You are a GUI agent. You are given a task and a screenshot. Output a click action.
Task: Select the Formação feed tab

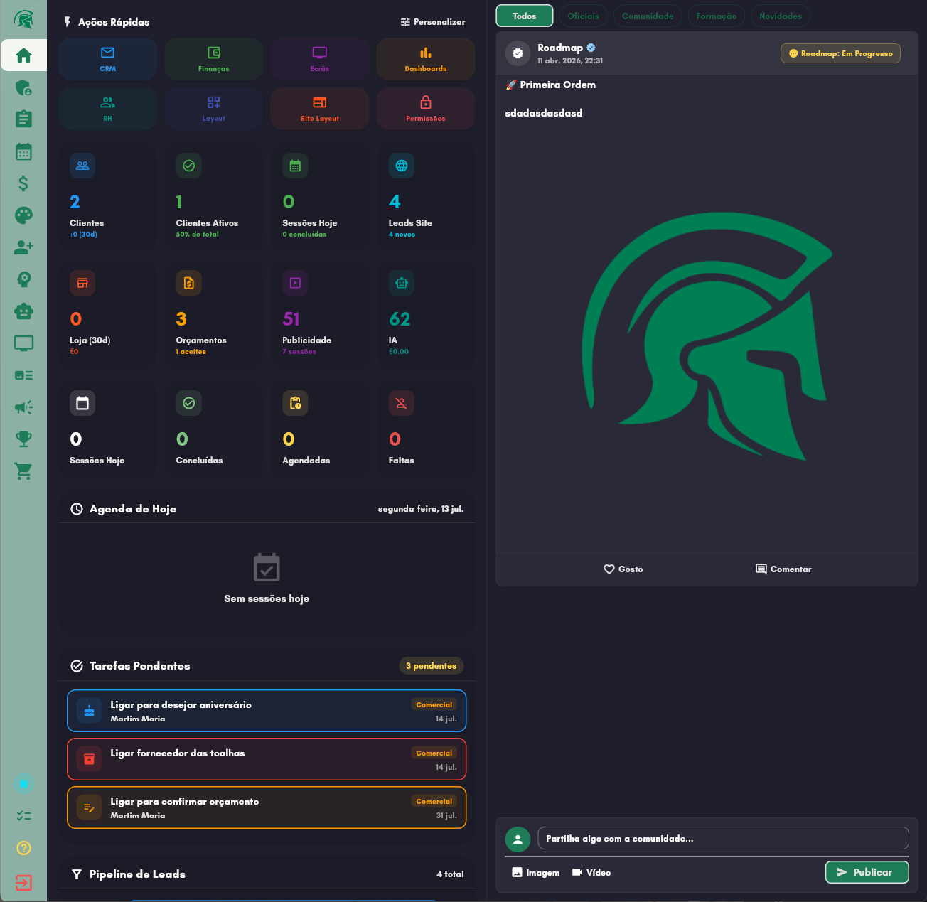pyautogui.click(x=717, y=16)
